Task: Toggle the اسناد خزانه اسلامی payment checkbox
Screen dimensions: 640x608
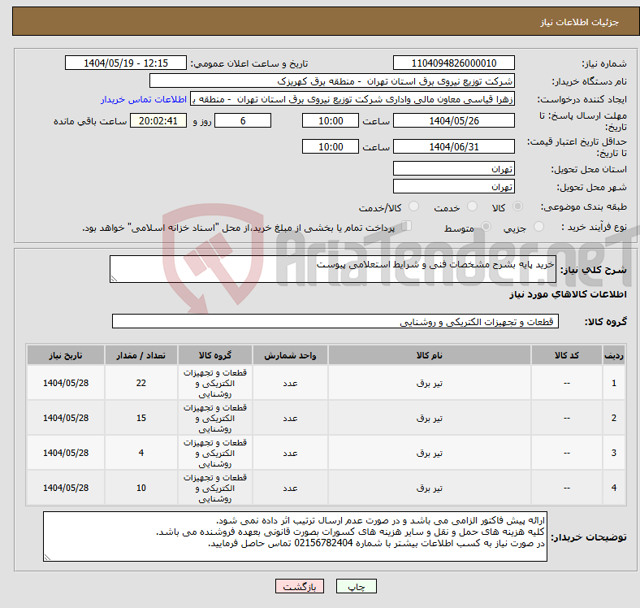Action: click(407, 225)
